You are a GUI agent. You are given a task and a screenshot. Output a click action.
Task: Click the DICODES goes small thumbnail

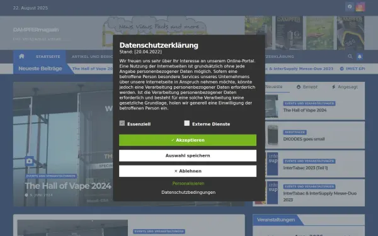tap(273, 135)
